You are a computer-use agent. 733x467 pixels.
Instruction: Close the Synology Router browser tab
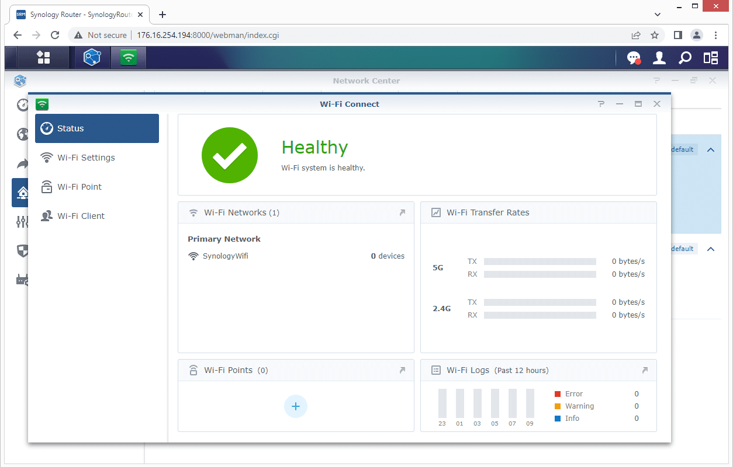pos(140,15)
